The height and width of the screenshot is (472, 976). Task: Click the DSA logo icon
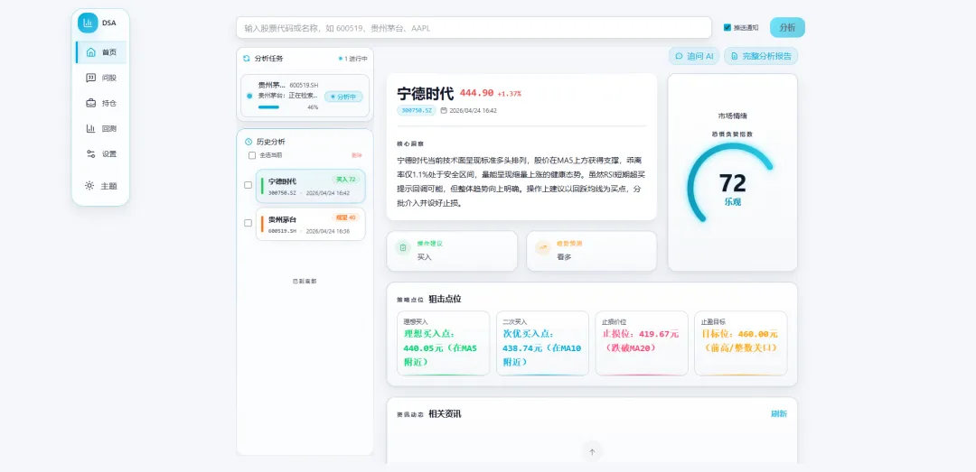(x=88, y=23)
